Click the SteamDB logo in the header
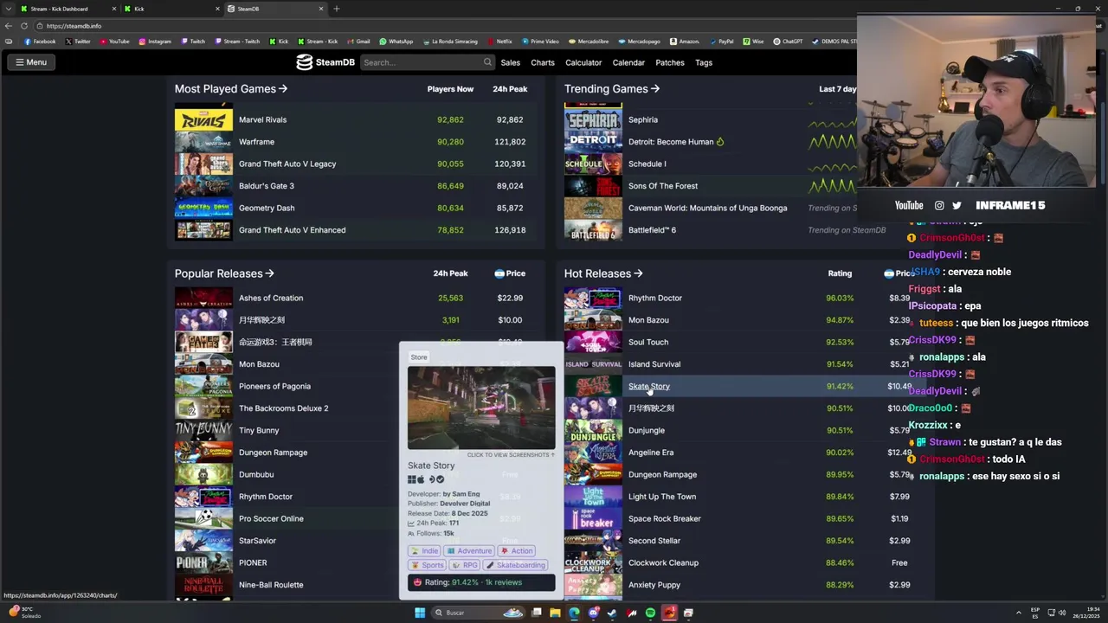 [325, 62]
